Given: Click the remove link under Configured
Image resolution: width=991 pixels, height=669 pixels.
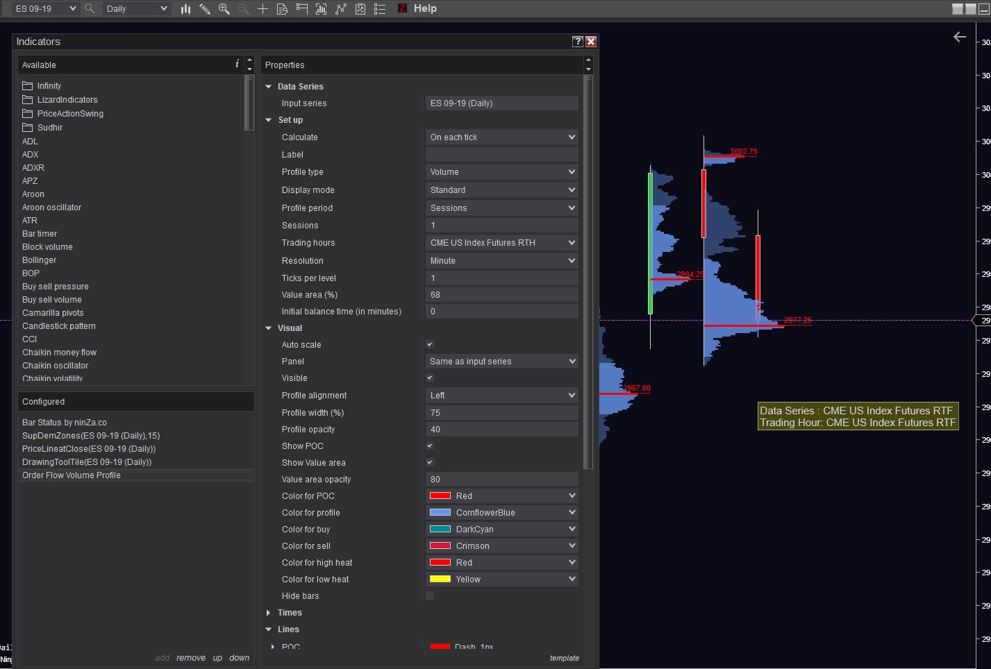Looking at the screenshot, I should click(x=190, y=658).
